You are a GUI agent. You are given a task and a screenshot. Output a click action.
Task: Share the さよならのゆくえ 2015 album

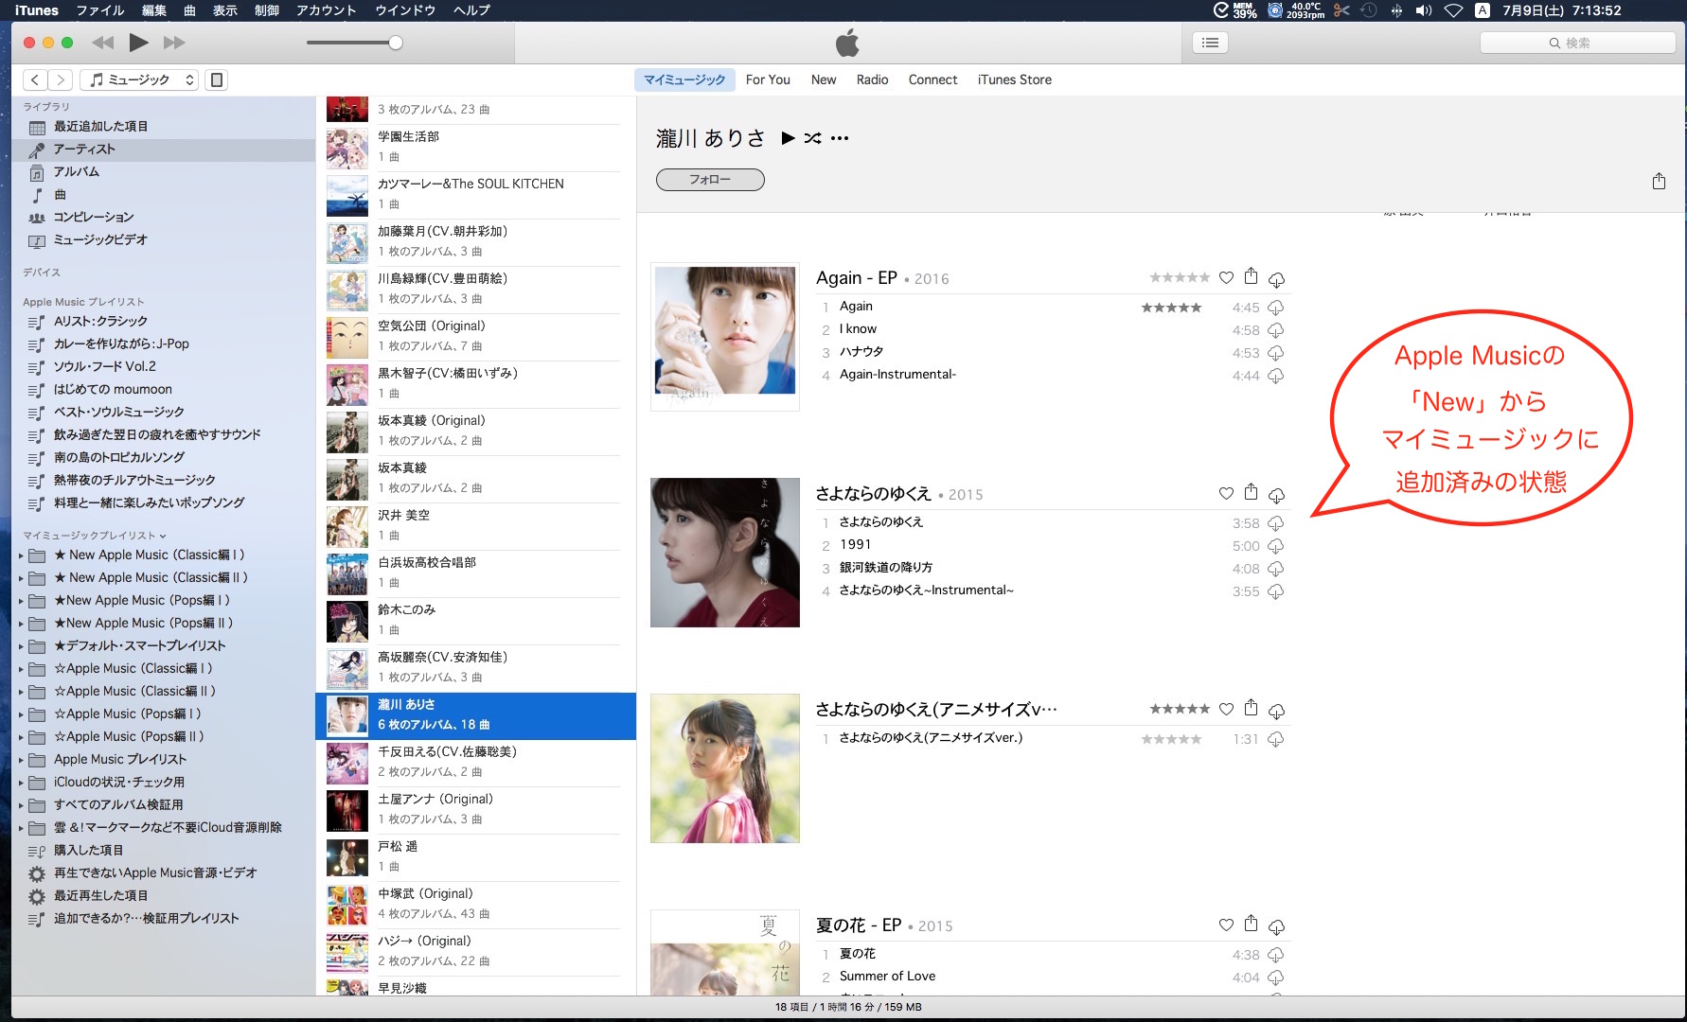(x=1251, y=492)
